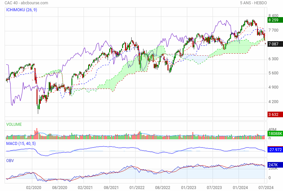Click the VOLUME panel label
The height and width of the screenshot is (191, 283).
pos(14,124)
